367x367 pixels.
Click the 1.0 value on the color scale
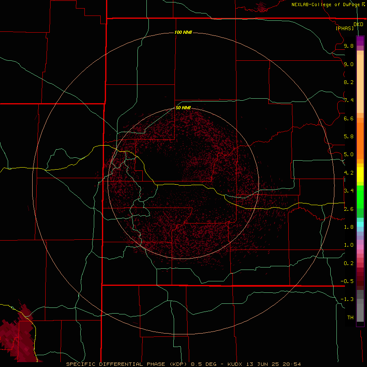pyautogui.click(x=349, y=245)
